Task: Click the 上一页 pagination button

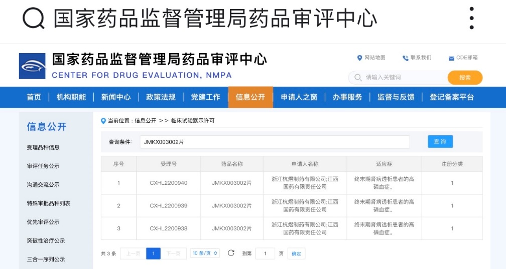Action: pos(133,253)
